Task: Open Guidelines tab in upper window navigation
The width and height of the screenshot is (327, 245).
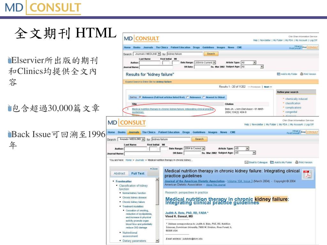Action: (x=208, y=48)
